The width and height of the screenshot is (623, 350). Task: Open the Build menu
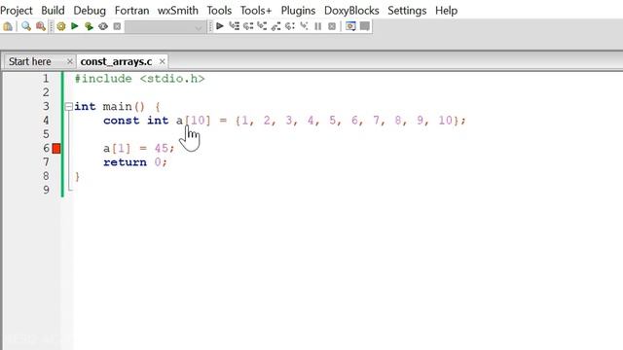(53, 11)
